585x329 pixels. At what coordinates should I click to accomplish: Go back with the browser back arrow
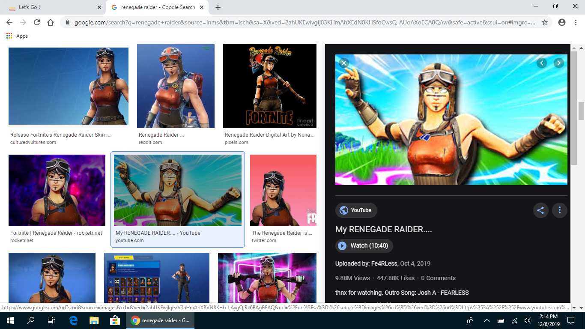(x=9, y=22)
